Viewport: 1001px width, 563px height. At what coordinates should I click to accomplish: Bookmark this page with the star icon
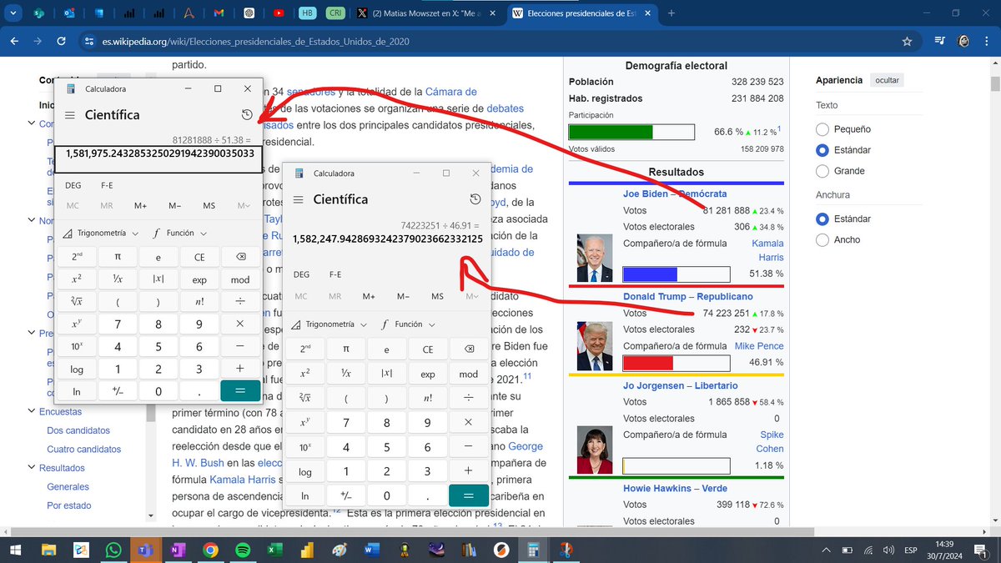907,41
